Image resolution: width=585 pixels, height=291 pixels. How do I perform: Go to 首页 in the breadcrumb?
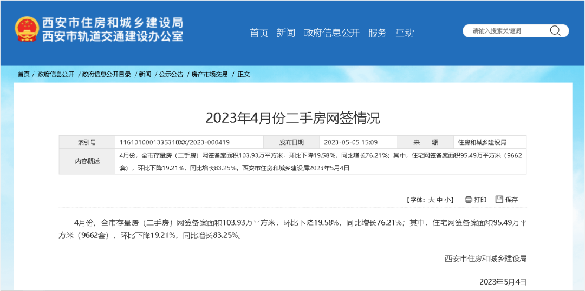point(23,74)
